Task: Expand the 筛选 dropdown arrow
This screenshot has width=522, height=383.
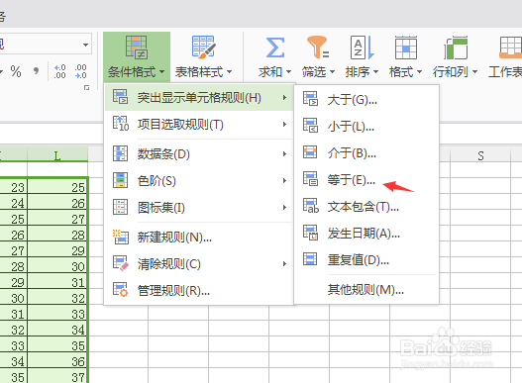Action: [x=332, y=71]
